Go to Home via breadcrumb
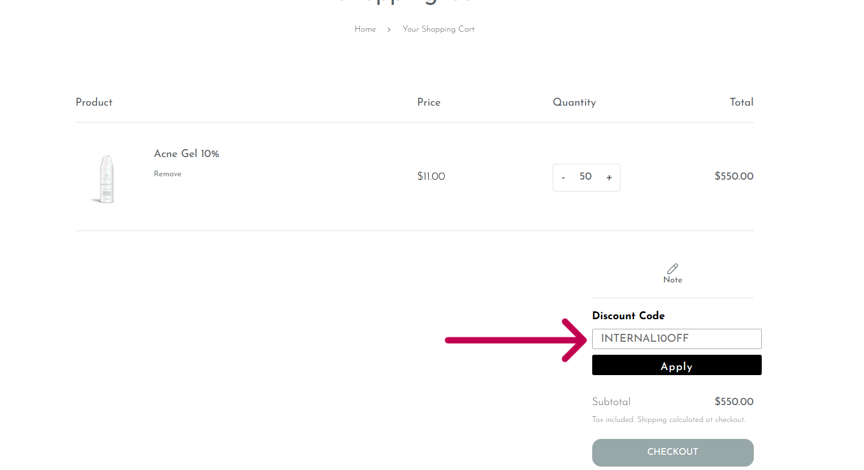This screenshot has height=470, width=864. [365, 29]
